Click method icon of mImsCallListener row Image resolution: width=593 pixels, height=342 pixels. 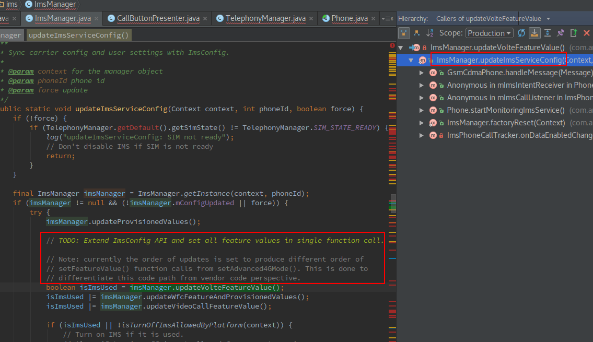point(433,98)
